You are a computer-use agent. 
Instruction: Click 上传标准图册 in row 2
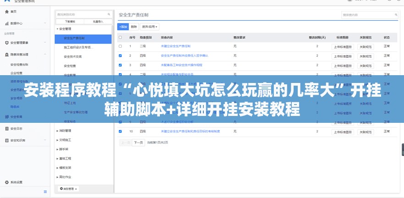[x=343, y=56]
